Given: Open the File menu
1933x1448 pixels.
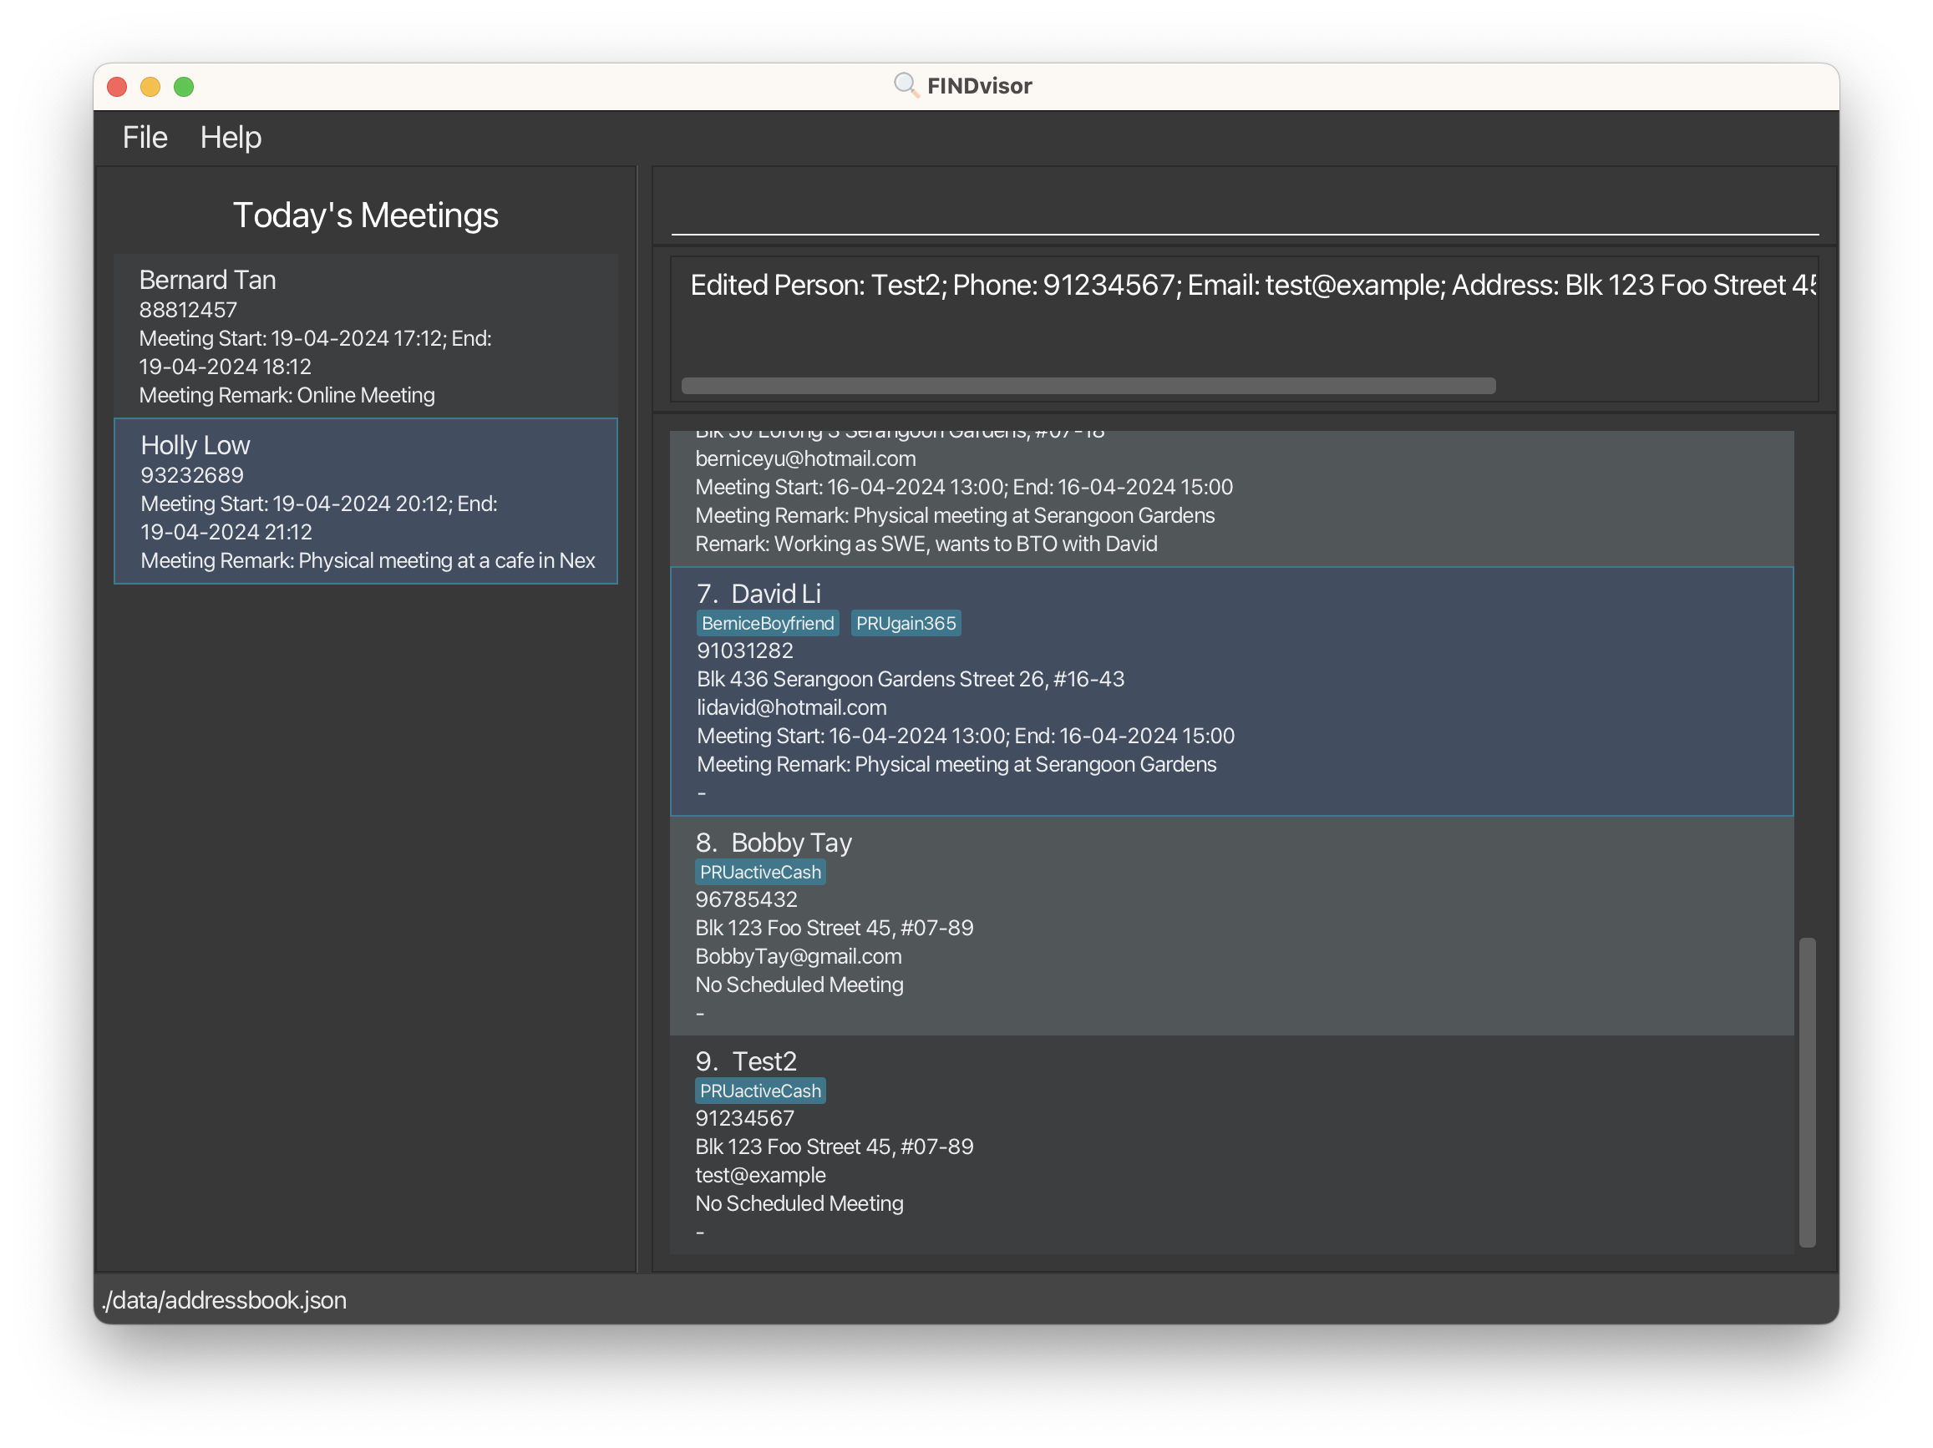Looking at the screenshot, I should point(145,137).
